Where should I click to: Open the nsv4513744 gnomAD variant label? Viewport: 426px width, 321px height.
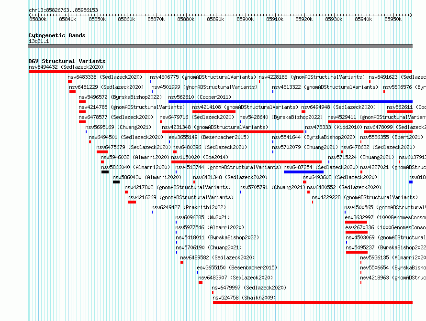tap(228, 167)
